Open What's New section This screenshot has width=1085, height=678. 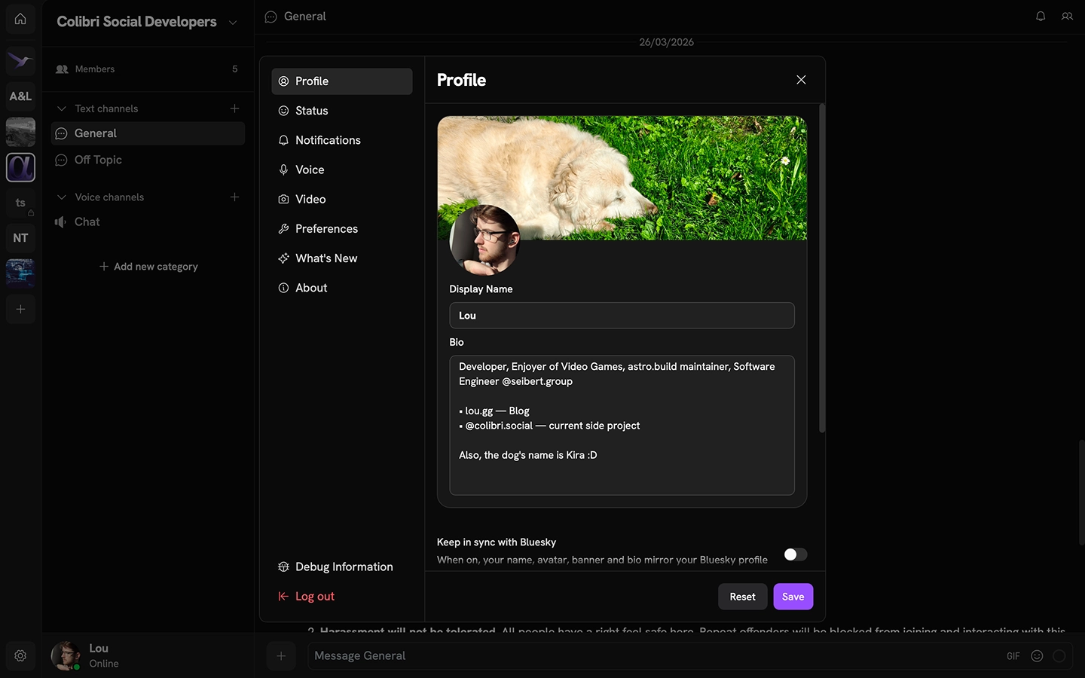tap(342, 258)
